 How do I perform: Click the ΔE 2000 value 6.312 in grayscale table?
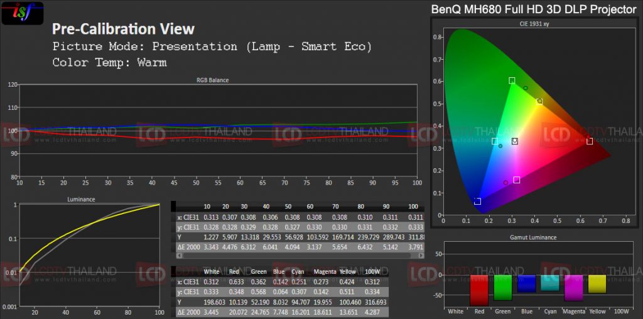pyautogui.click(x=249, y=247)
